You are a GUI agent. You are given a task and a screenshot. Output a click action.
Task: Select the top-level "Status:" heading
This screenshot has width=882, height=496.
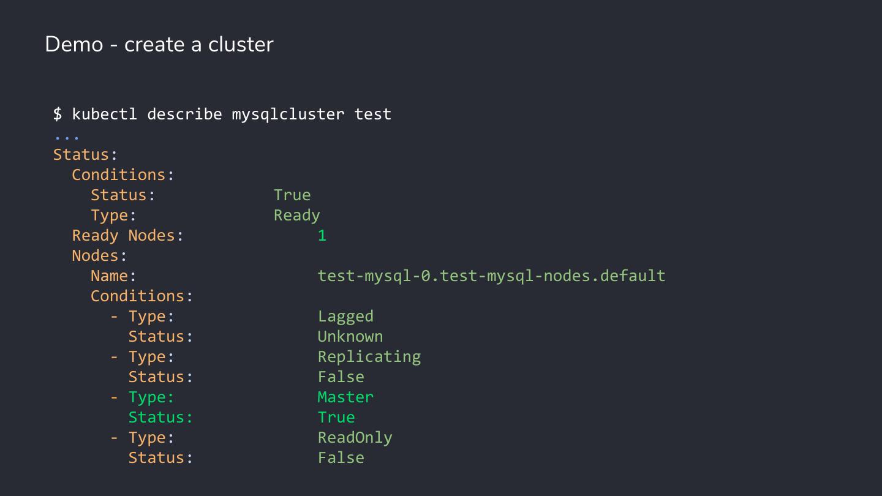[x=85, y=154]
